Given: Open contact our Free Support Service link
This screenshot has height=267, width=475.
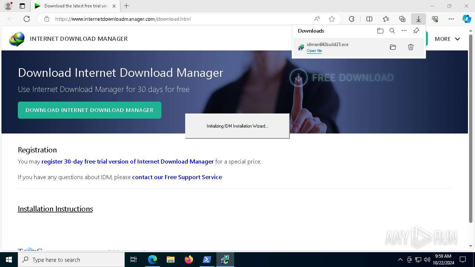Looking at the screenshot, I should pyautogui.click(x=177, y=177).
